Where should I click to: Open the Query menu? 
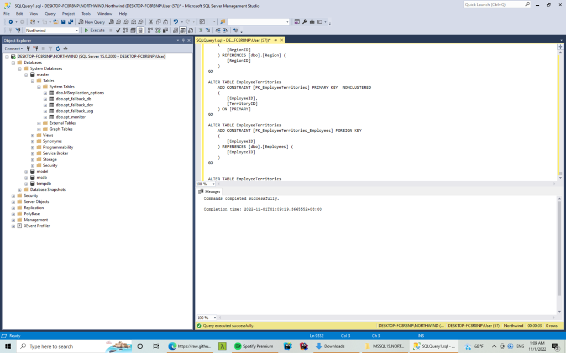50,13
